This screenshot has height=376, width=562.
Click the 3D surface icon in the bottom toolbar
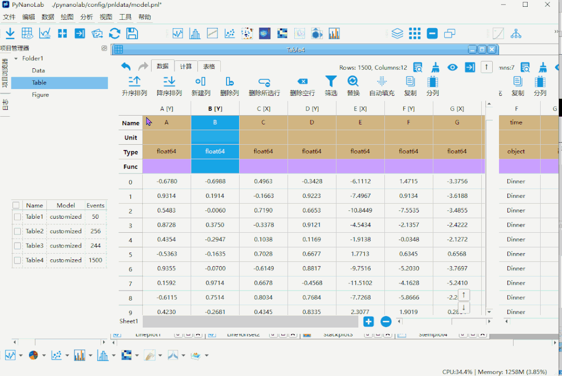(196, 356)
